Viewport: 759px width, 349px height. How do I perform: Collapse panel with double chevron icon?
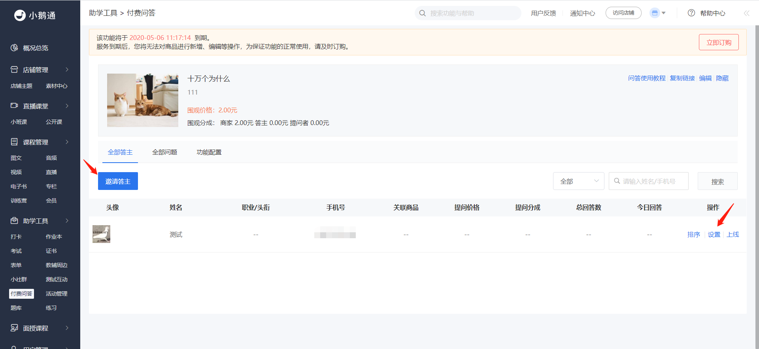click(x=746, y=13)
